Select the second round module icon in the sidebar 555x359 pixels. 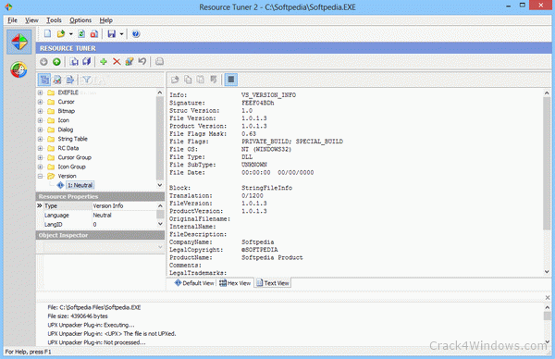pos(18,69)
